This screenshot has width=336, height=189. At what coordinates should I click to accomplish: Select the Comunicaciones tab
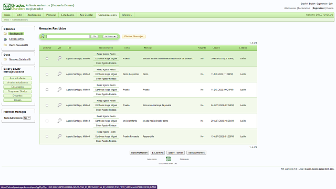[x=107, y=15]
